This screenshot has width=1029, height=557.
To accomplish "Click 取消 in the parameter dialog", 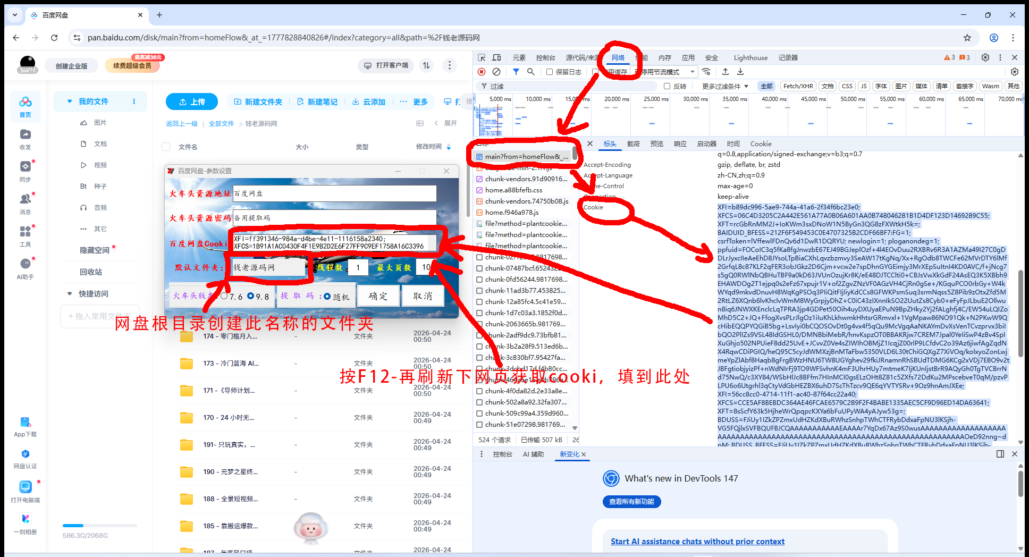I will (x=423, y=296).
